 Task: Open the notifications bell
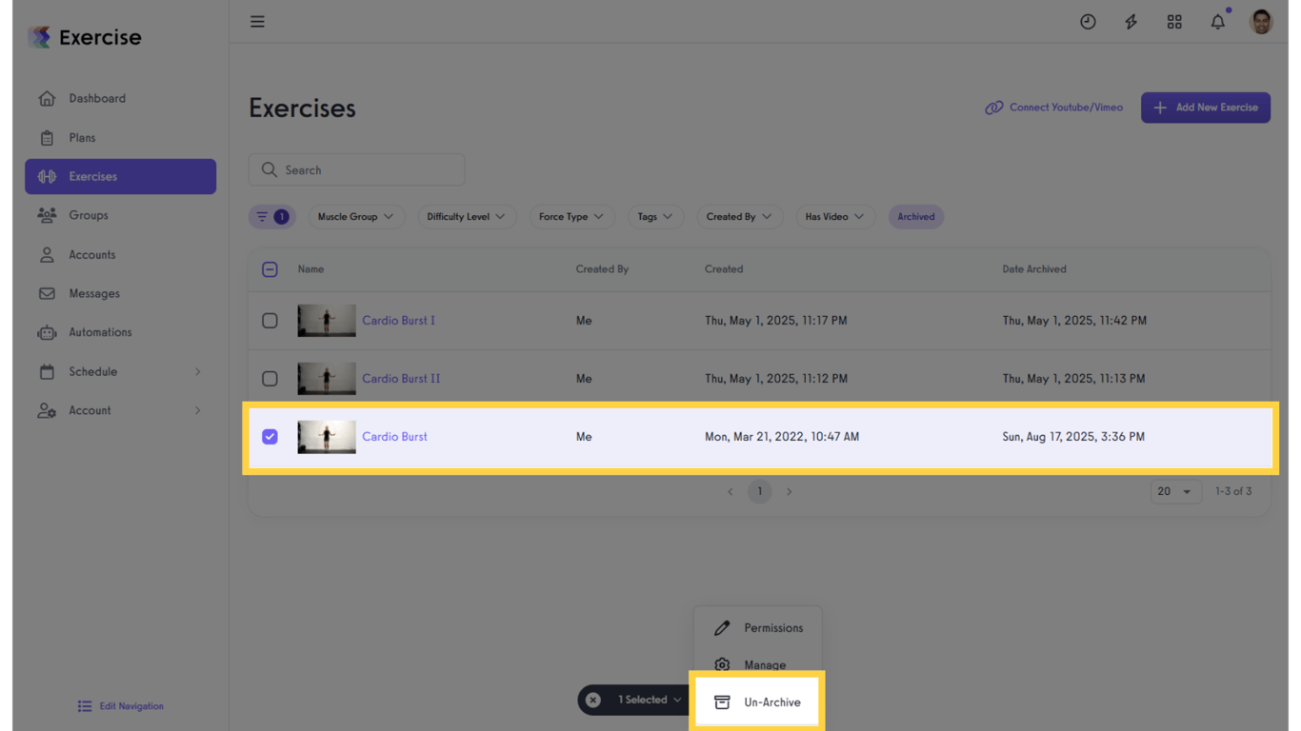tap(1217, 22)
